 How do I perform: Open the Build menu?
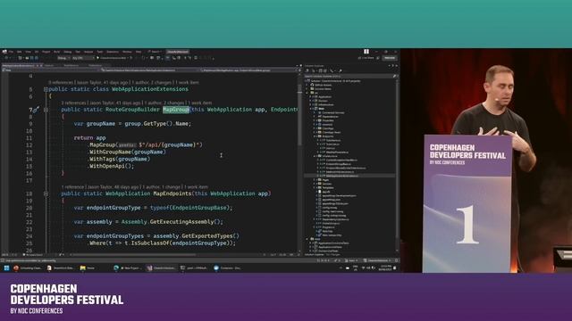[56, 52]
